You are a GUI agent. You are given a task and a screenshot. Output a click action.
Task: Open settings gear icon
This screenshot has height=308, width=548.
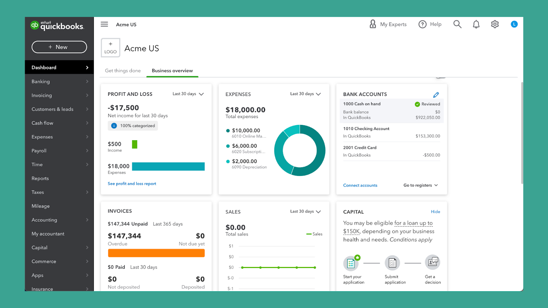tap(495, 24)
